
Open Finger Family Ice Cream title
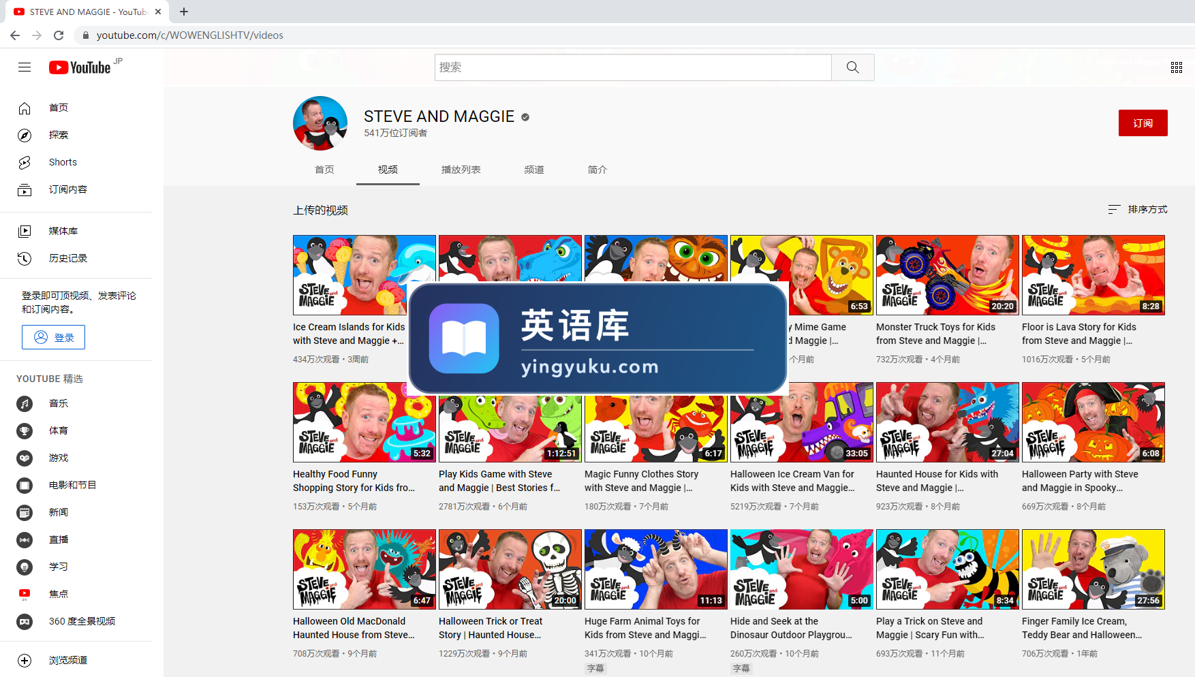click(x=1082, y=628)
